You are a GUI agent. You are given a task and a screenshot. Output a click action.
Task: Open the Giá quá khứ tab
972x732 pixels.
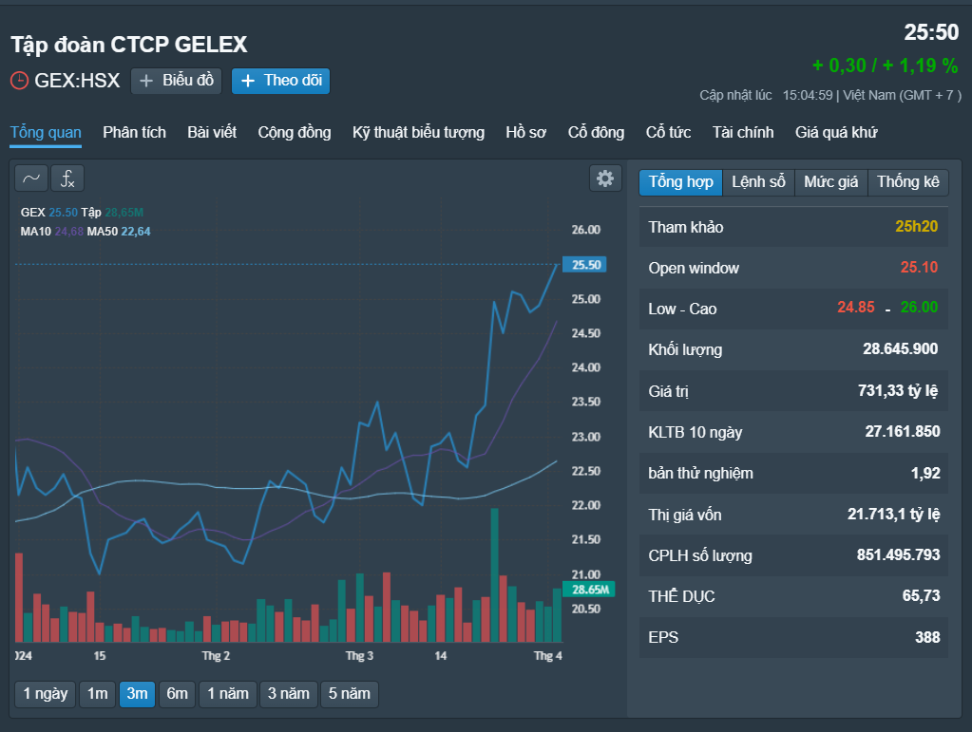coord(836,133)
